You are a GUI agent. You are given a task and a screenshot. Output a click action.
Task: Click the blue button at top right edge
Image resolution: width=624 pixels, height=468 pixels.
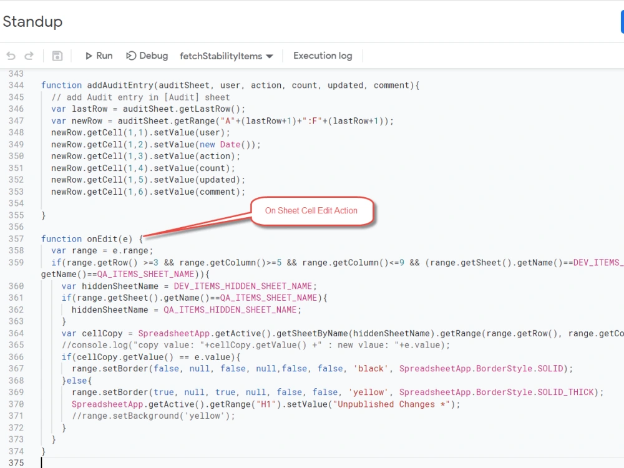click(622, 22)
